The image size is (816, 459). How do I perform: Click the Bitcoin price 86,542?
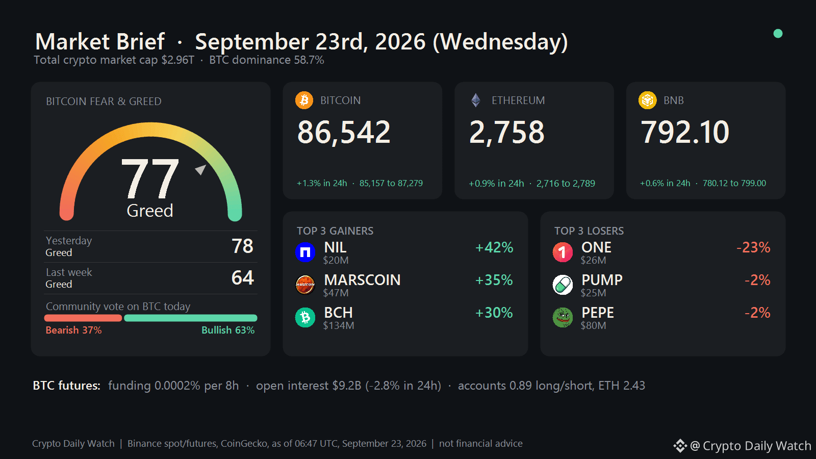pyautogui.click(x=344, y=132)
